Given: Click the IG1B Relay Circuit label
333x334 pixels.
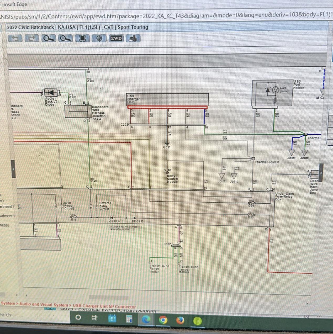Looking at the screenshot, I should coord(69,205).
